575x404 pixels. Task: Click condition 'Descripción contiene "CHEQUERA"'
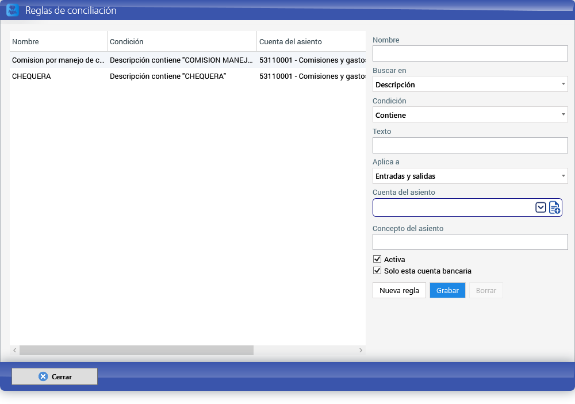[x=168, y=76]
